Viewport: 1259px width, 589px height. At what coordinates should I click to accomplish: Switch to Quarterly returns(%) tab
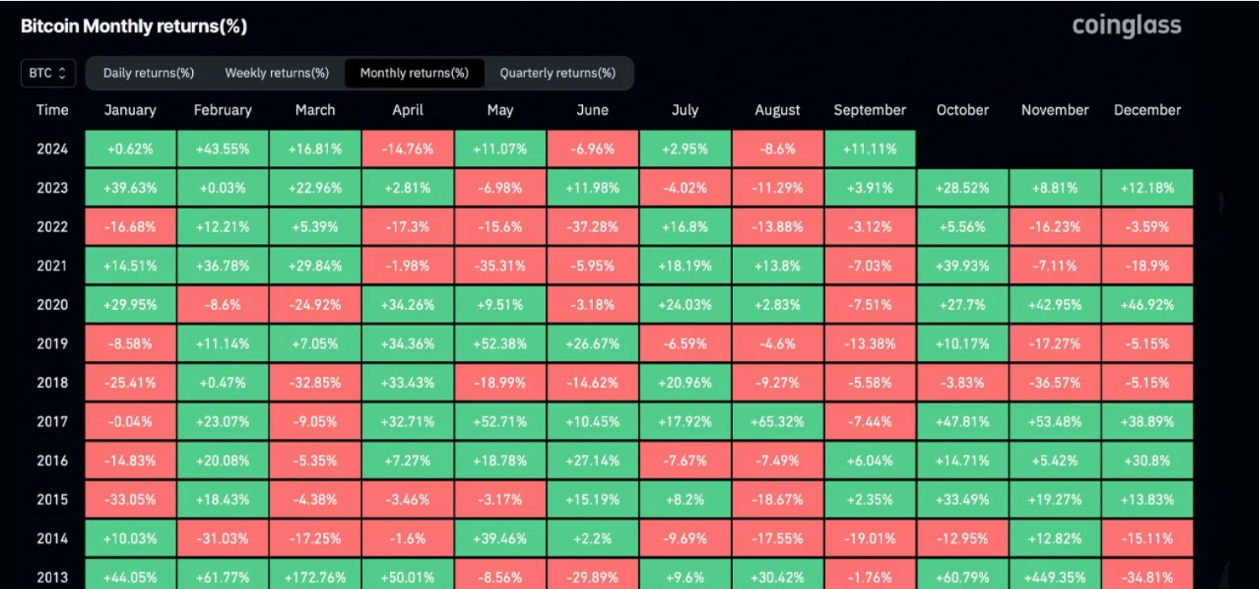pos(558,73)
